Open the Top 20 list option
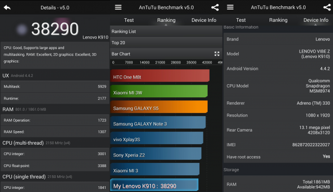The height and width of the screenshot is (192, 333). [x=166, y=43]
